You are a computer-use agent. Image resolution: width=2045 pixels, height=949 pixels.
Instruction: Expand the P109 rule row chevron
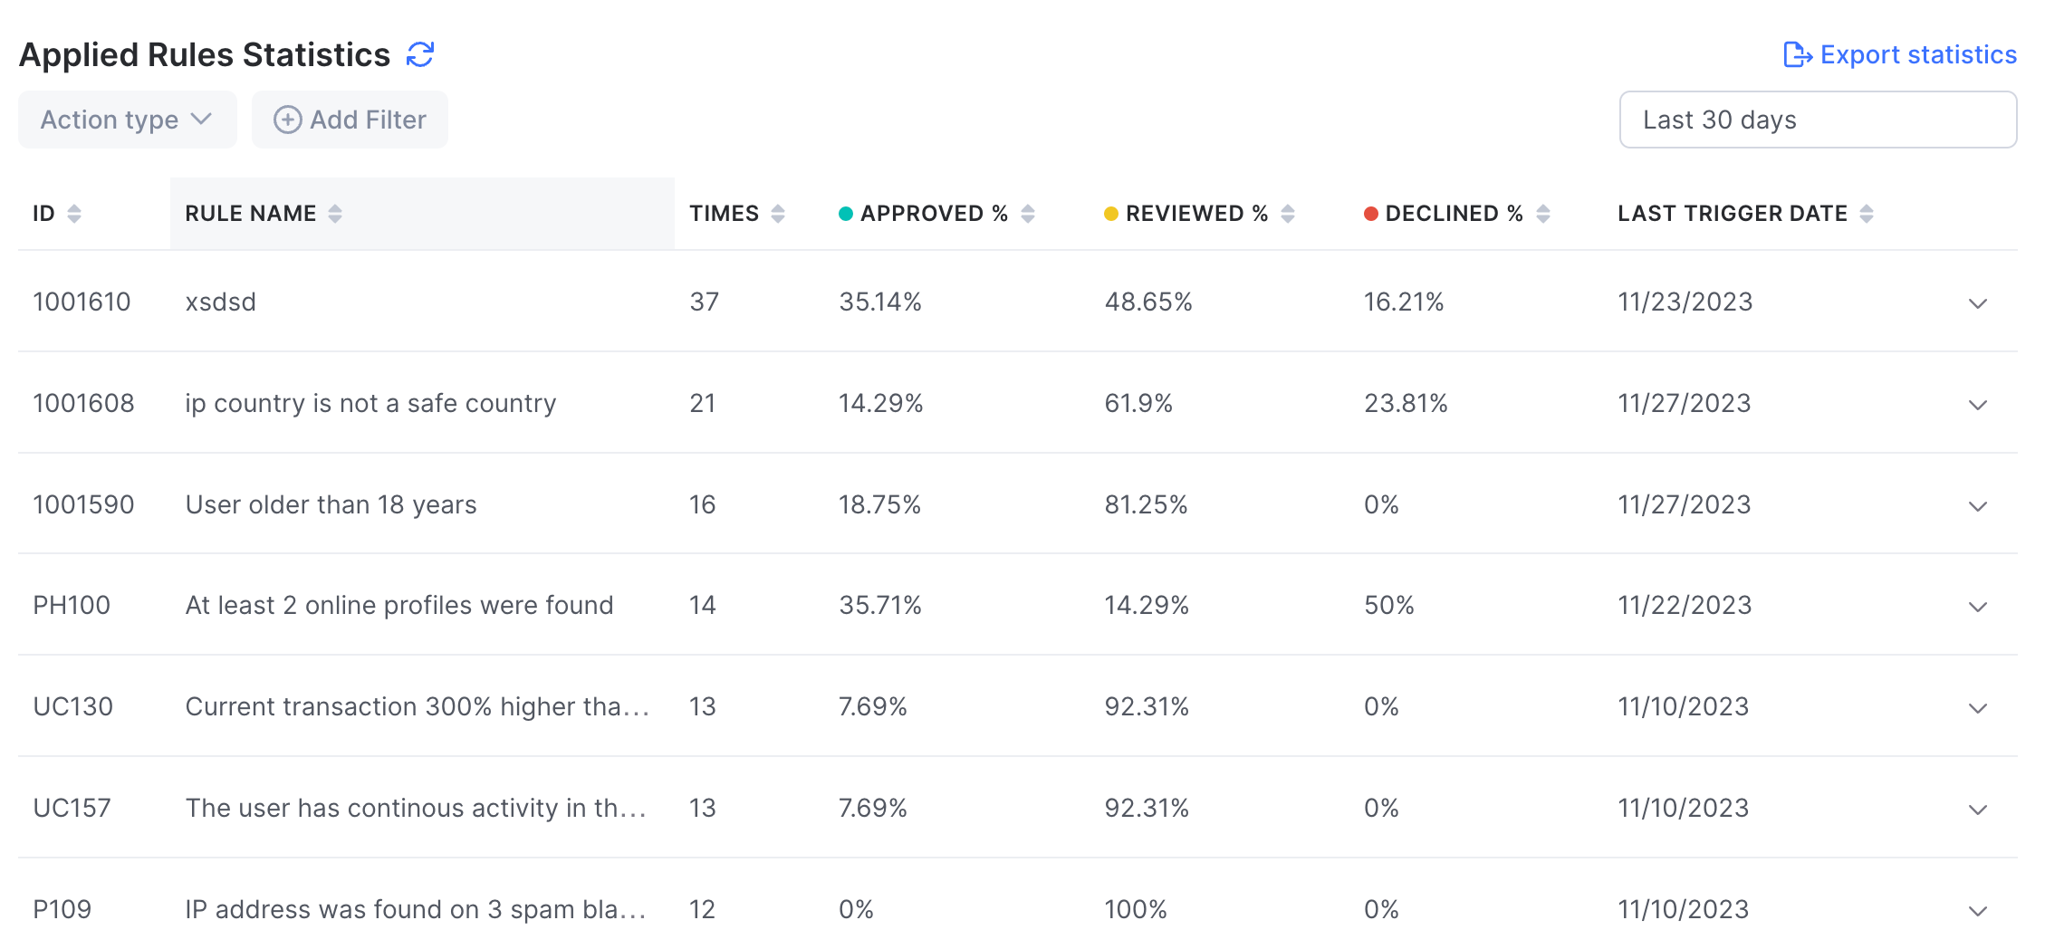click(x=1978, y=911)
